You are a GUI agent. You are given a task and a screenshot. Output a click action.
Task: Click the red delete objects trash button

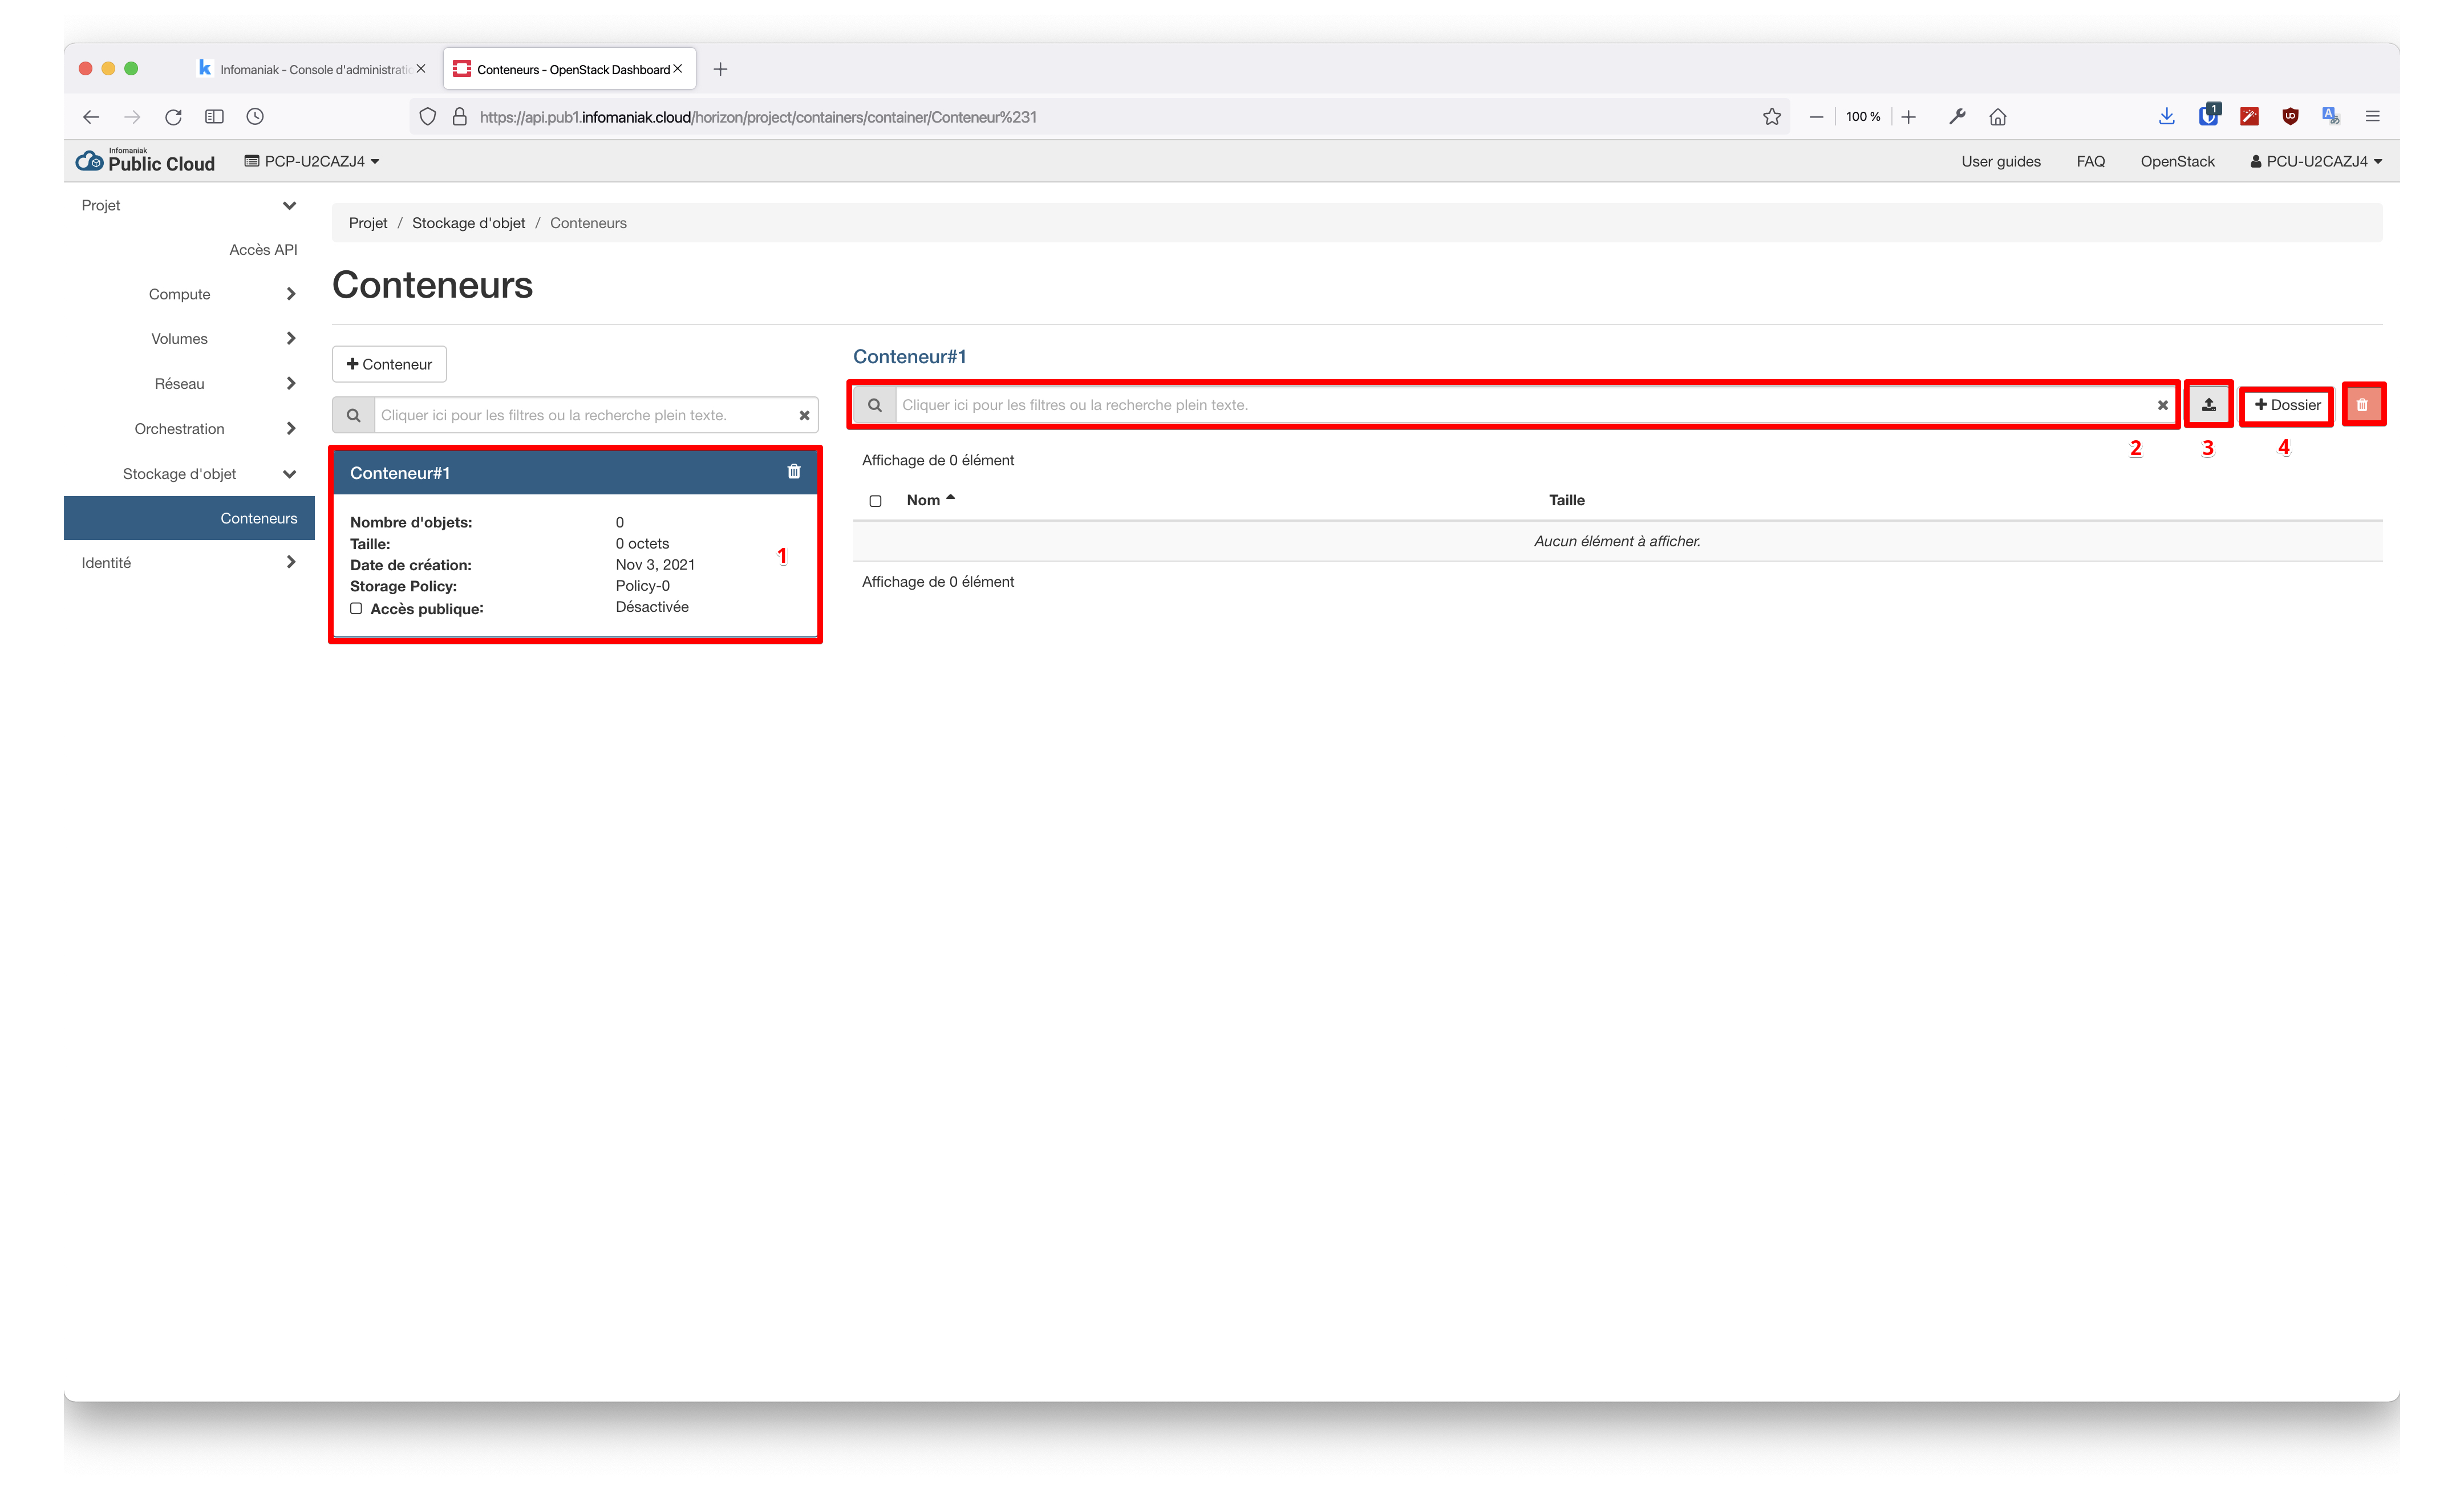click(x=2362, y=405)
